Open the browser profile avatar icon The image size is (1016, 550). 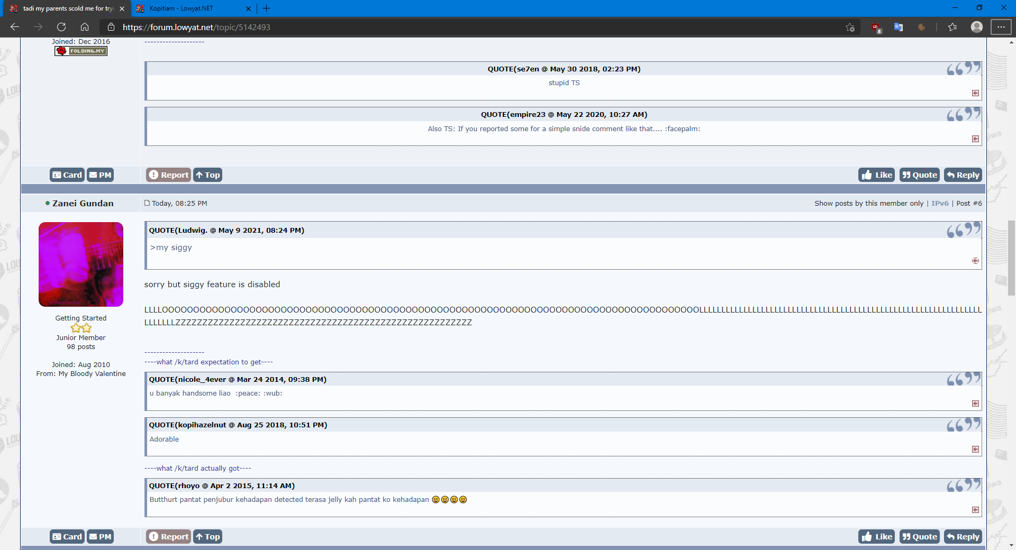tap(976, 27)
